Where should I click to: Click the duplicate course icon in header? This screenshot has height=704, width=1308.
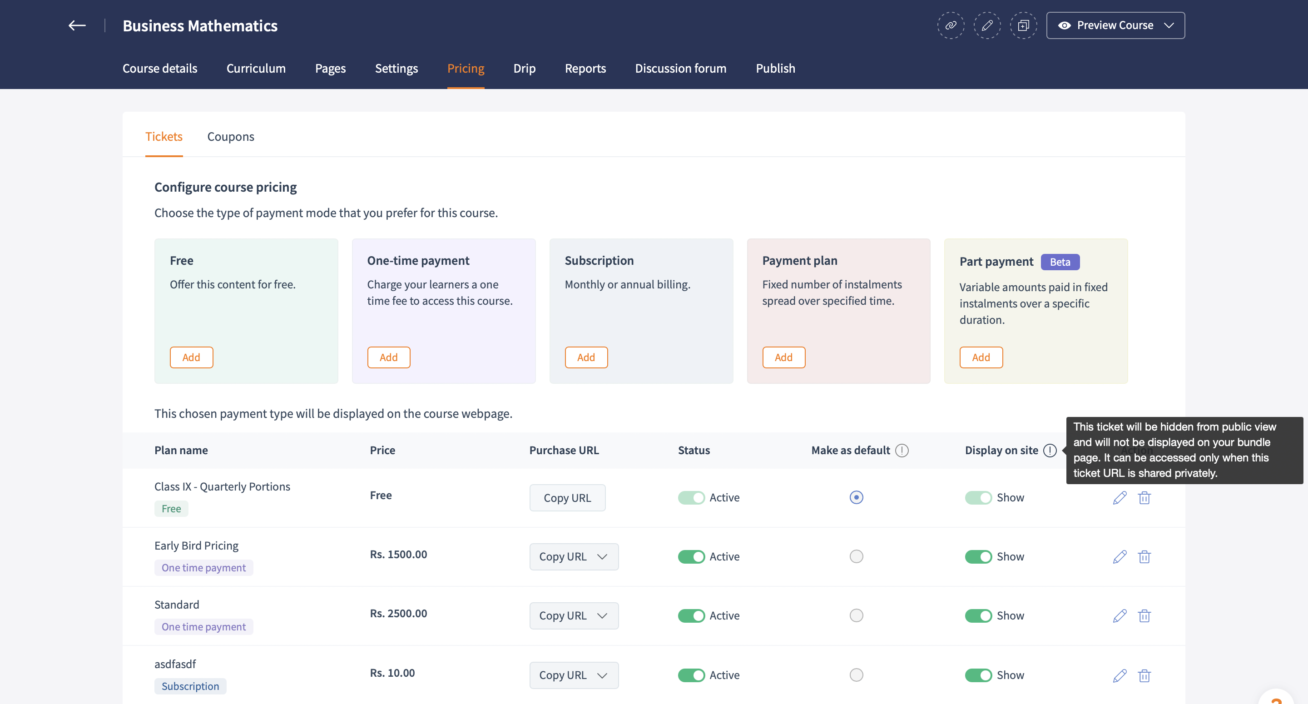(x=1023, y=25)
